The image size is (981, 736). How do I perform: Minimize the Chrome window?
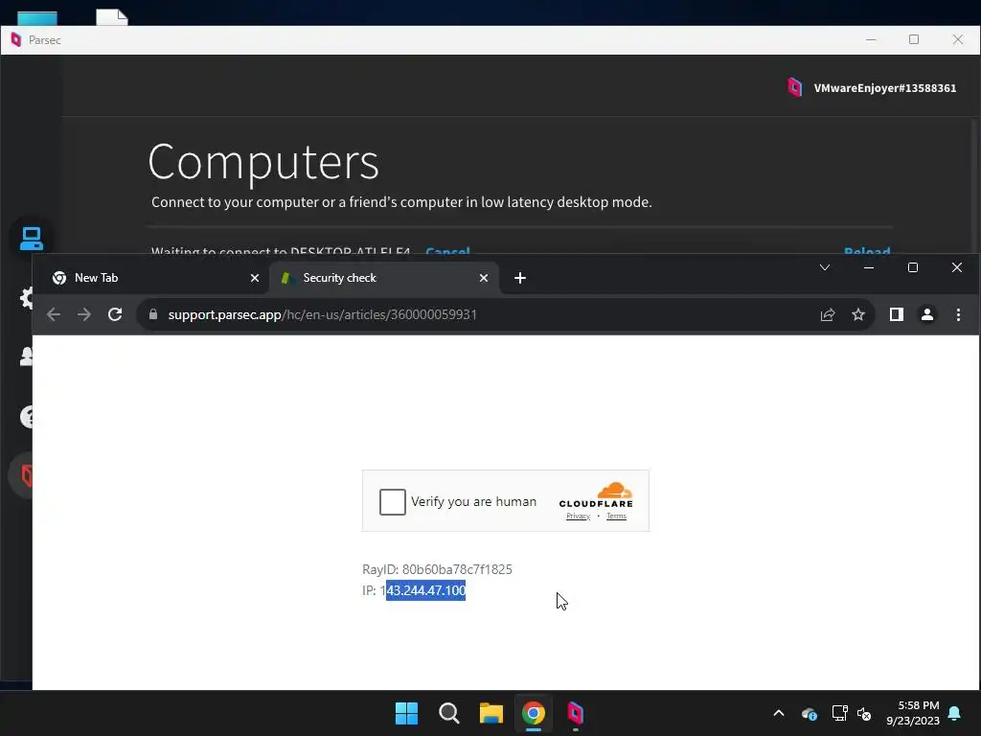click(869, 268)
